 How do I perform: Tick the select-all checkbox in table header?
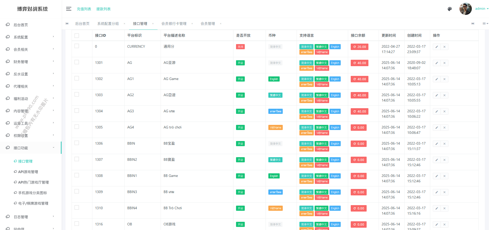point(77,36)
